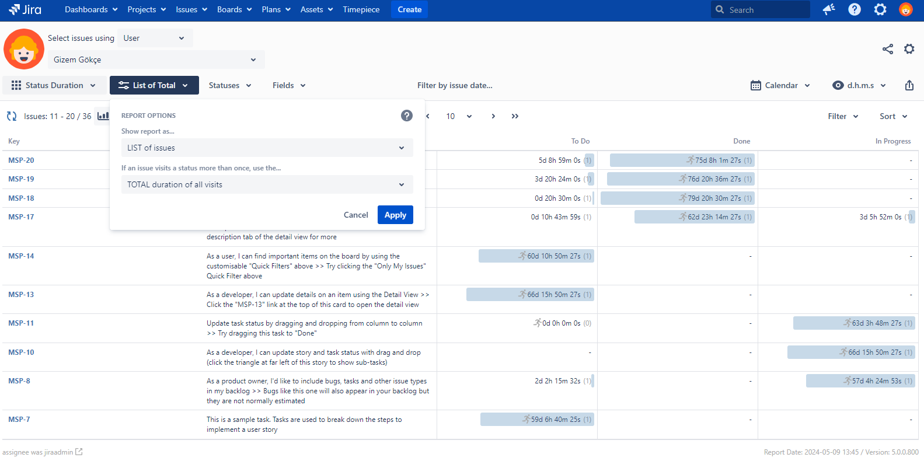Screen dimensions: 924x461
Task: Click the share report icon
Action: point(887,49)
